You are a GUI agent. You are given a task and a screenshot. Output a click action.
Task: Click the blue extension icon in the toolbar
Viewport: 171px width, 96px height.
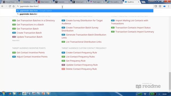pos(164,6)
